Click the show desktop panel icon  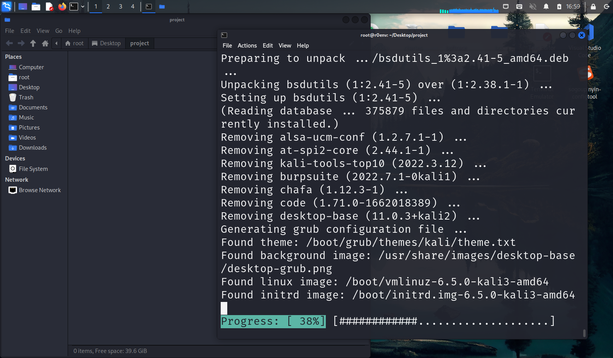tap(23, 7)
